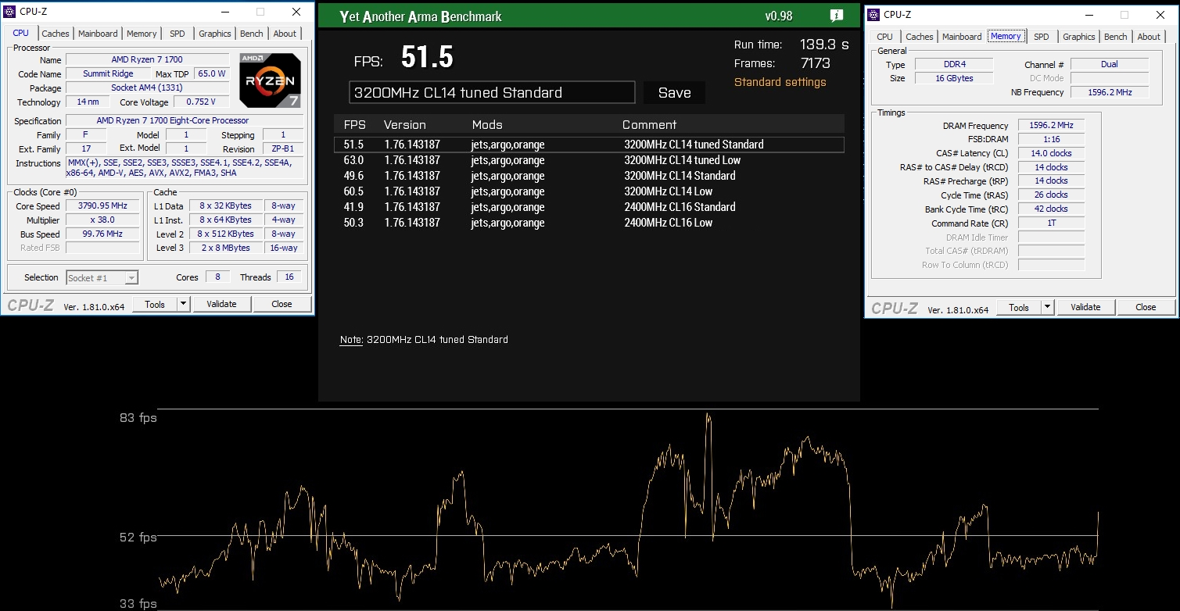Click Validate button in left CPU-Z window
1180x611 pixels.
point(221,304)
